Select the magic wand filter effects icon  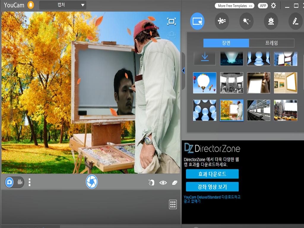(246, 21)
